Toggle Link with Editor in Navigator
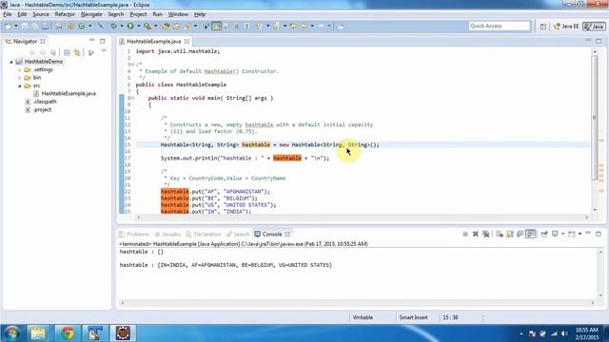Screen dimensions: 609x342 pos(77,52)
